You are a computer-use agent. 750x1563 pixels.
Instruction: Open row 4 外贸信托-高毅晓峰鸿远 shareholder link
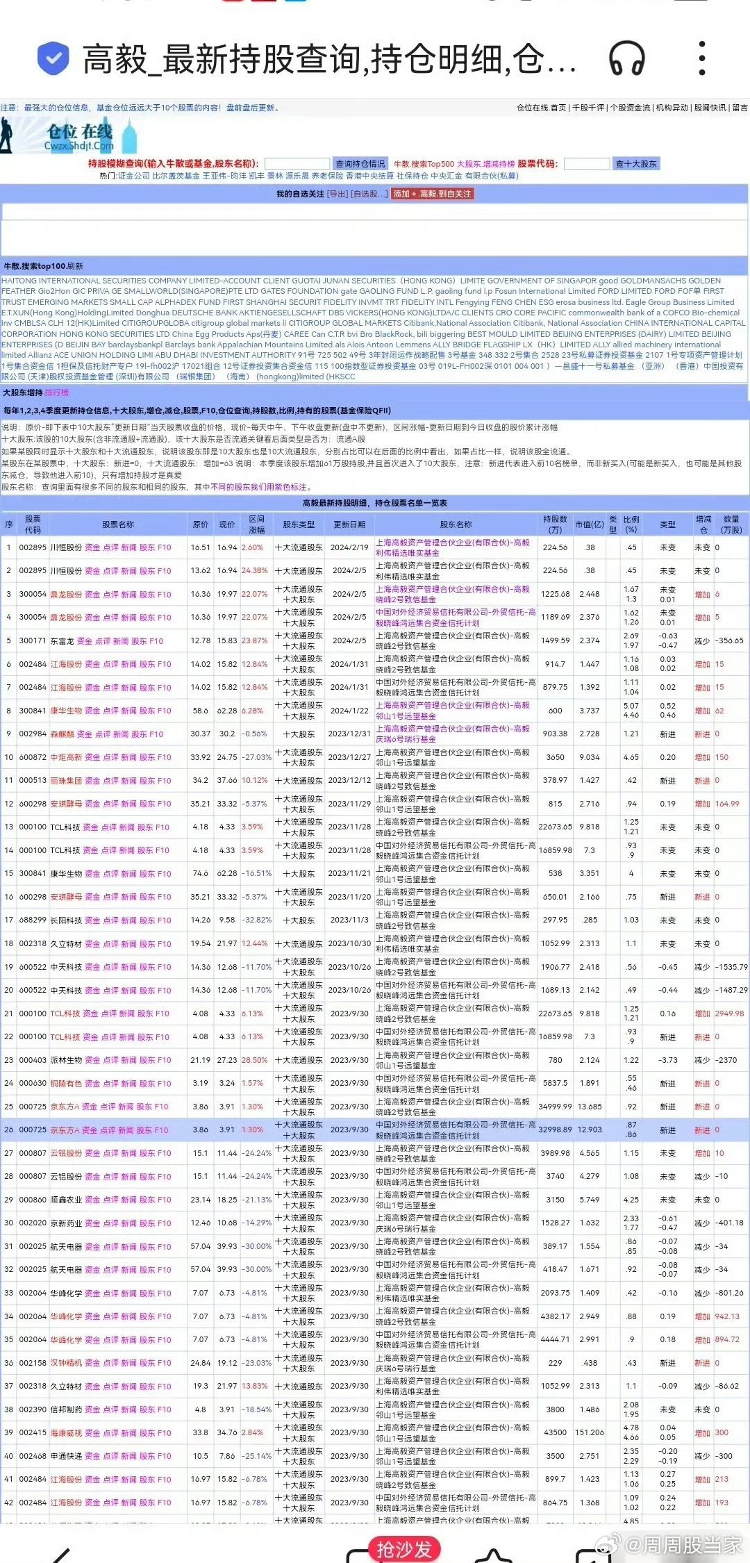pos(456,618)
